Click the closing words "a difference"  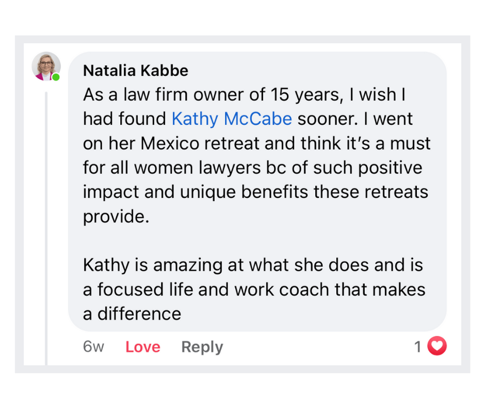click(132, 314)
